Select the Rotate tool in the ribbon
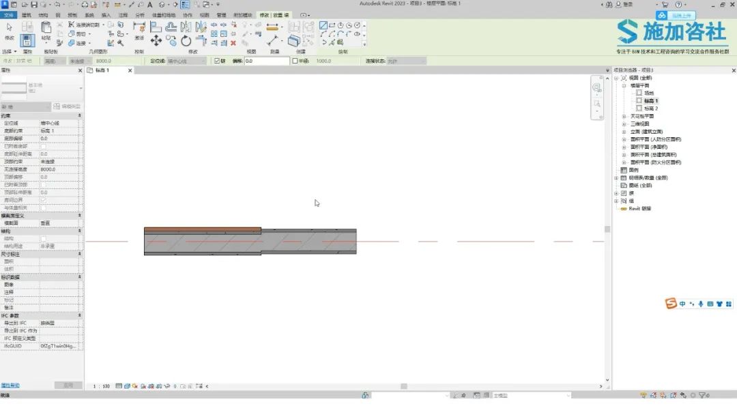The height and width of the screenshot is (415, 737). pos(186,41)
